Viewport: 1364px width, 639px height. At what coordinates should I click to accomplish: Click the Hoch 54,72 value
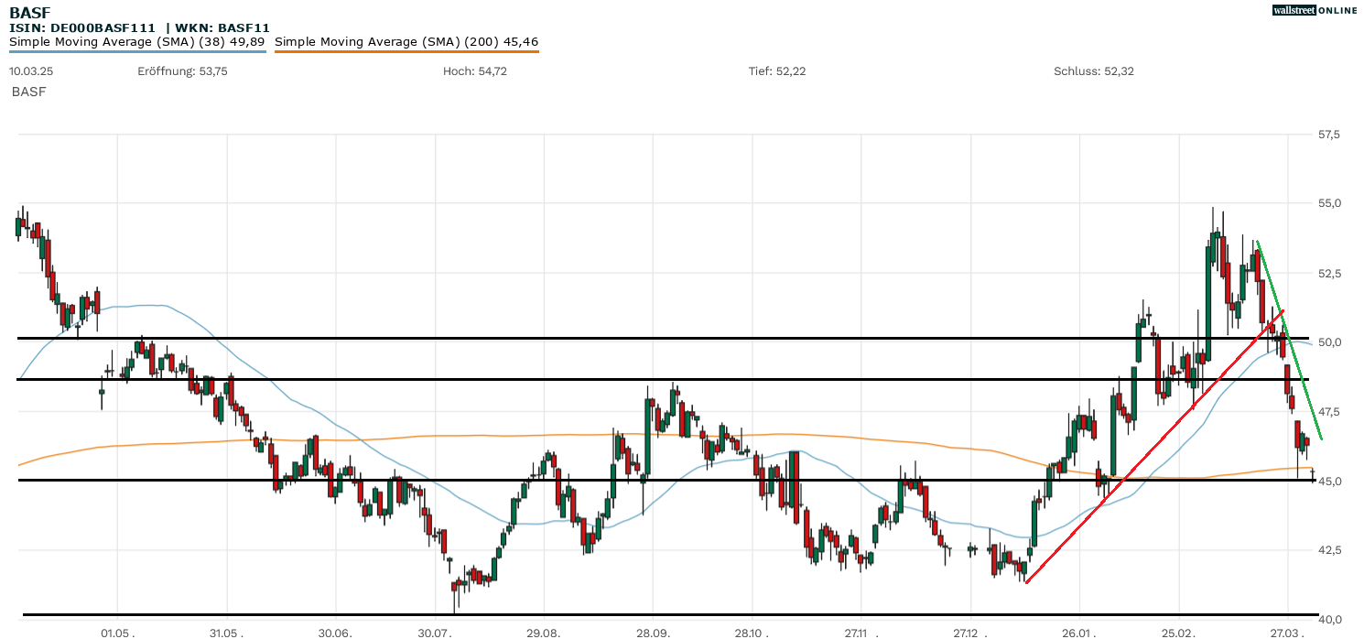tap(473, 70)
